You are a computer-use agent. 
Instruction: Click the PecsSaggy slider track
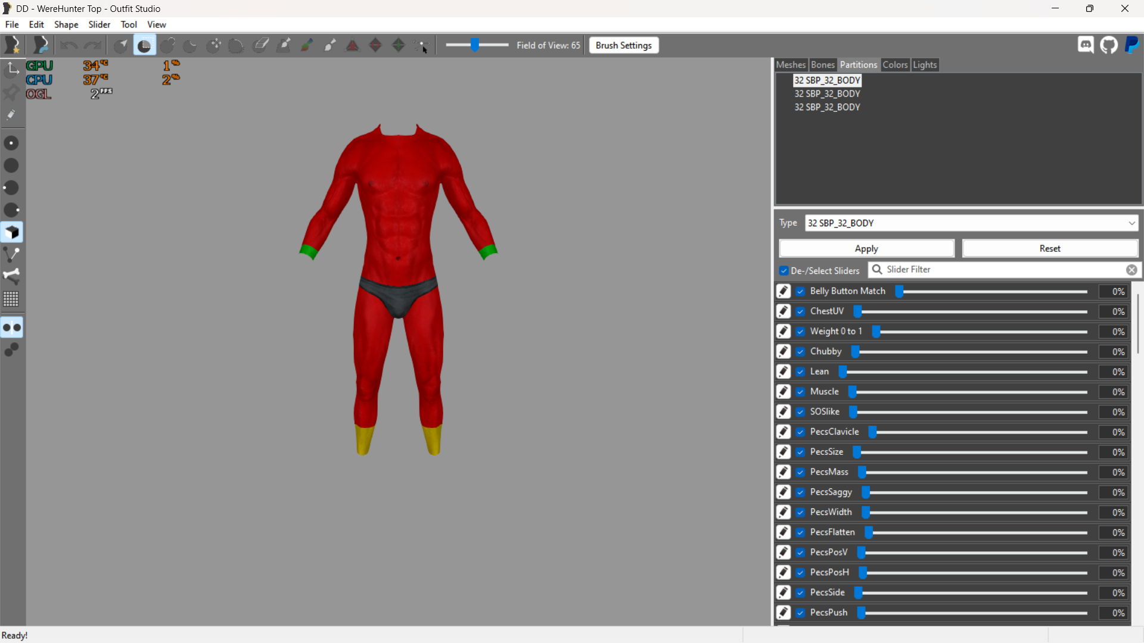(974, 493)
